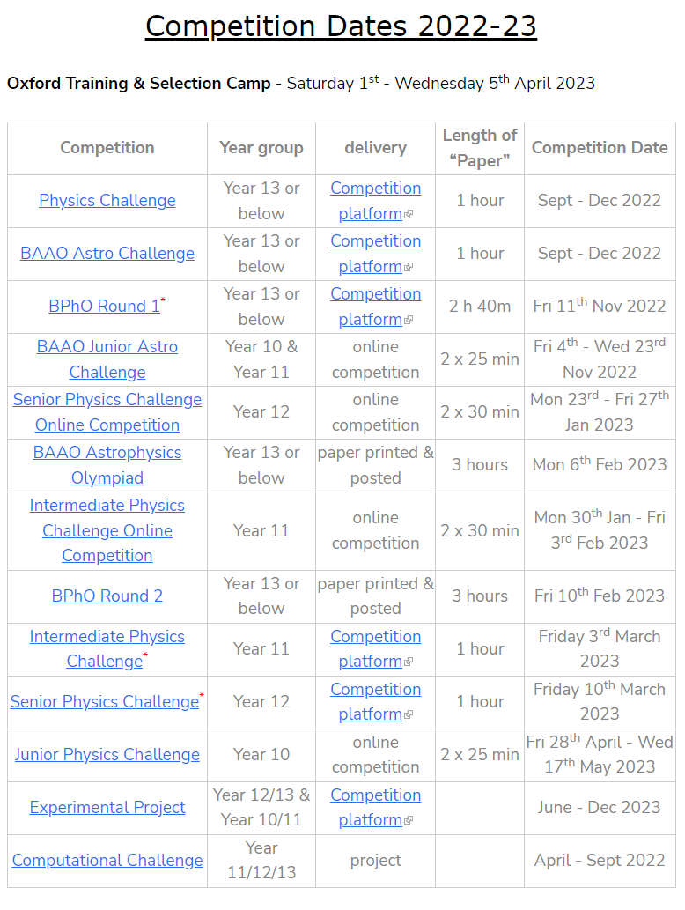Open the Experimental Project link
Screen dimensions: 685x910
click(x=107, y=808)
